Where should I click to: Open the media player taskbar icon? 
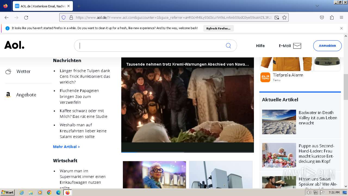[x=40, y=192]
